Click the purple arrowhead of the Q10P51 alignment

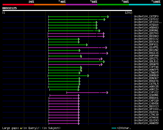[106, 48]
